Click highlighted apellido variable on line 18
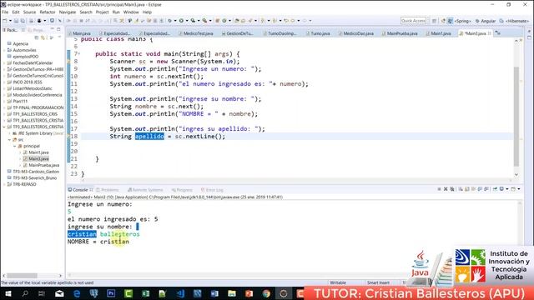534x300 pixels. point(149,137)
